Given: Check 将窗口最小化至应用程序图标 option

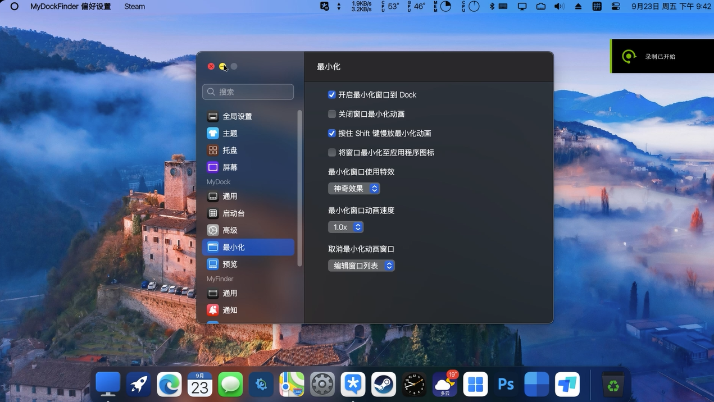Looking at the screenshot, I should [x=332, y=152].
